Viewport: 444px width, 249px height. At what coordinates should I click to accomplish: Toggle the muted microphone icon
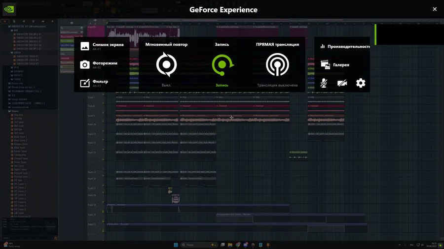pyautogui.click(x=324, y=83)
